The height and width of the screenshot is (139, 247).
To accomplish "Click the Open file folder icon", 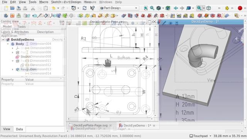I will click(12, 8).
